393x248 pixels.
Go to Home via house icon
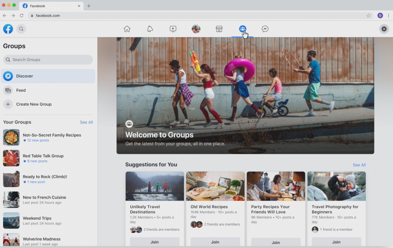tap(127, 29)
